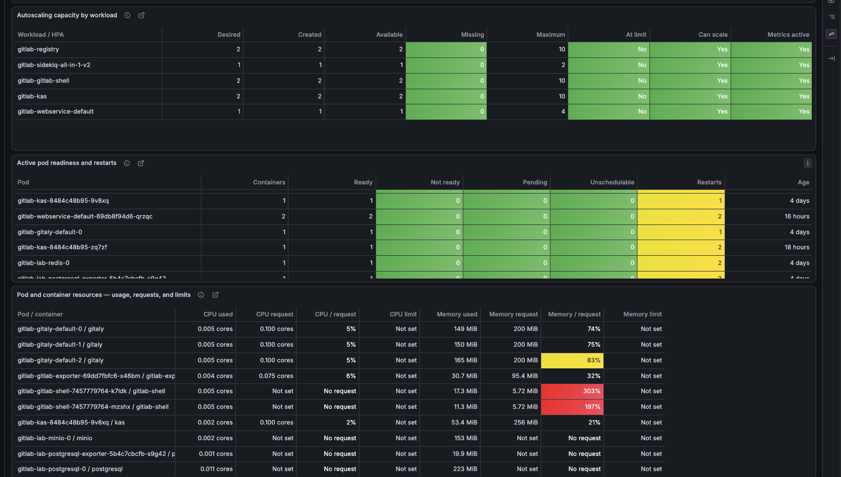Sort resources table by CPU limit column
Viewport: 841px width, 477px height.
(403, 314)
